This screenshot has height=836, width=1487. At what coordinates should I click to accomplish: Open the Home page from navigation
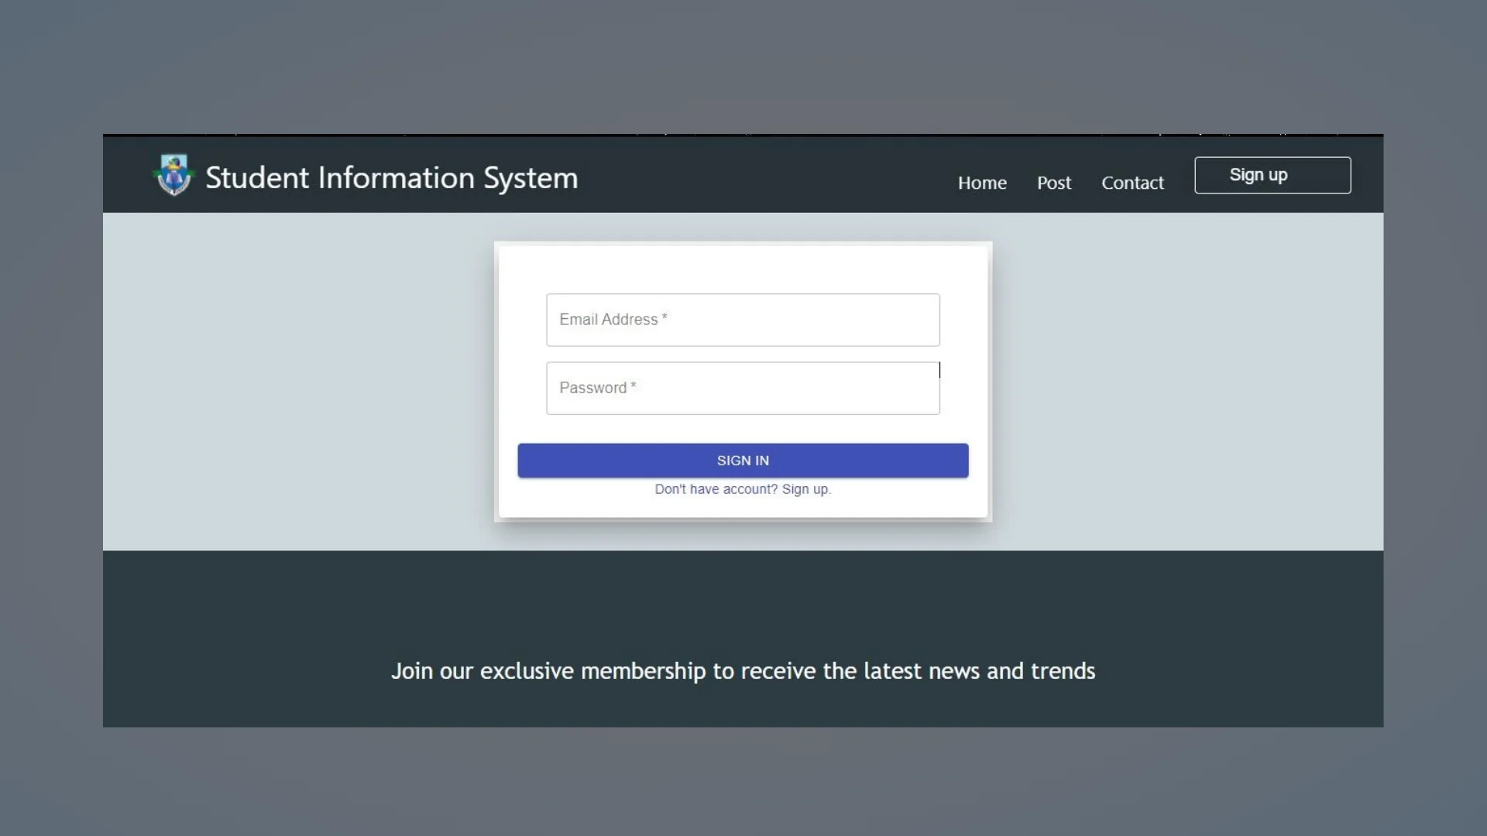pos(981,183)
